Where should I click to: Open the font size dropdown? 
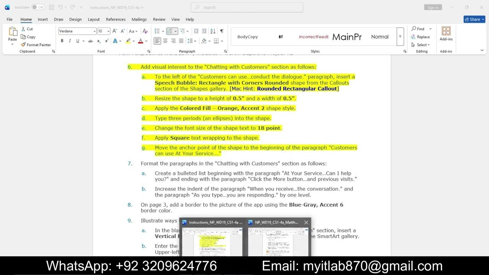tap(108, 31)
